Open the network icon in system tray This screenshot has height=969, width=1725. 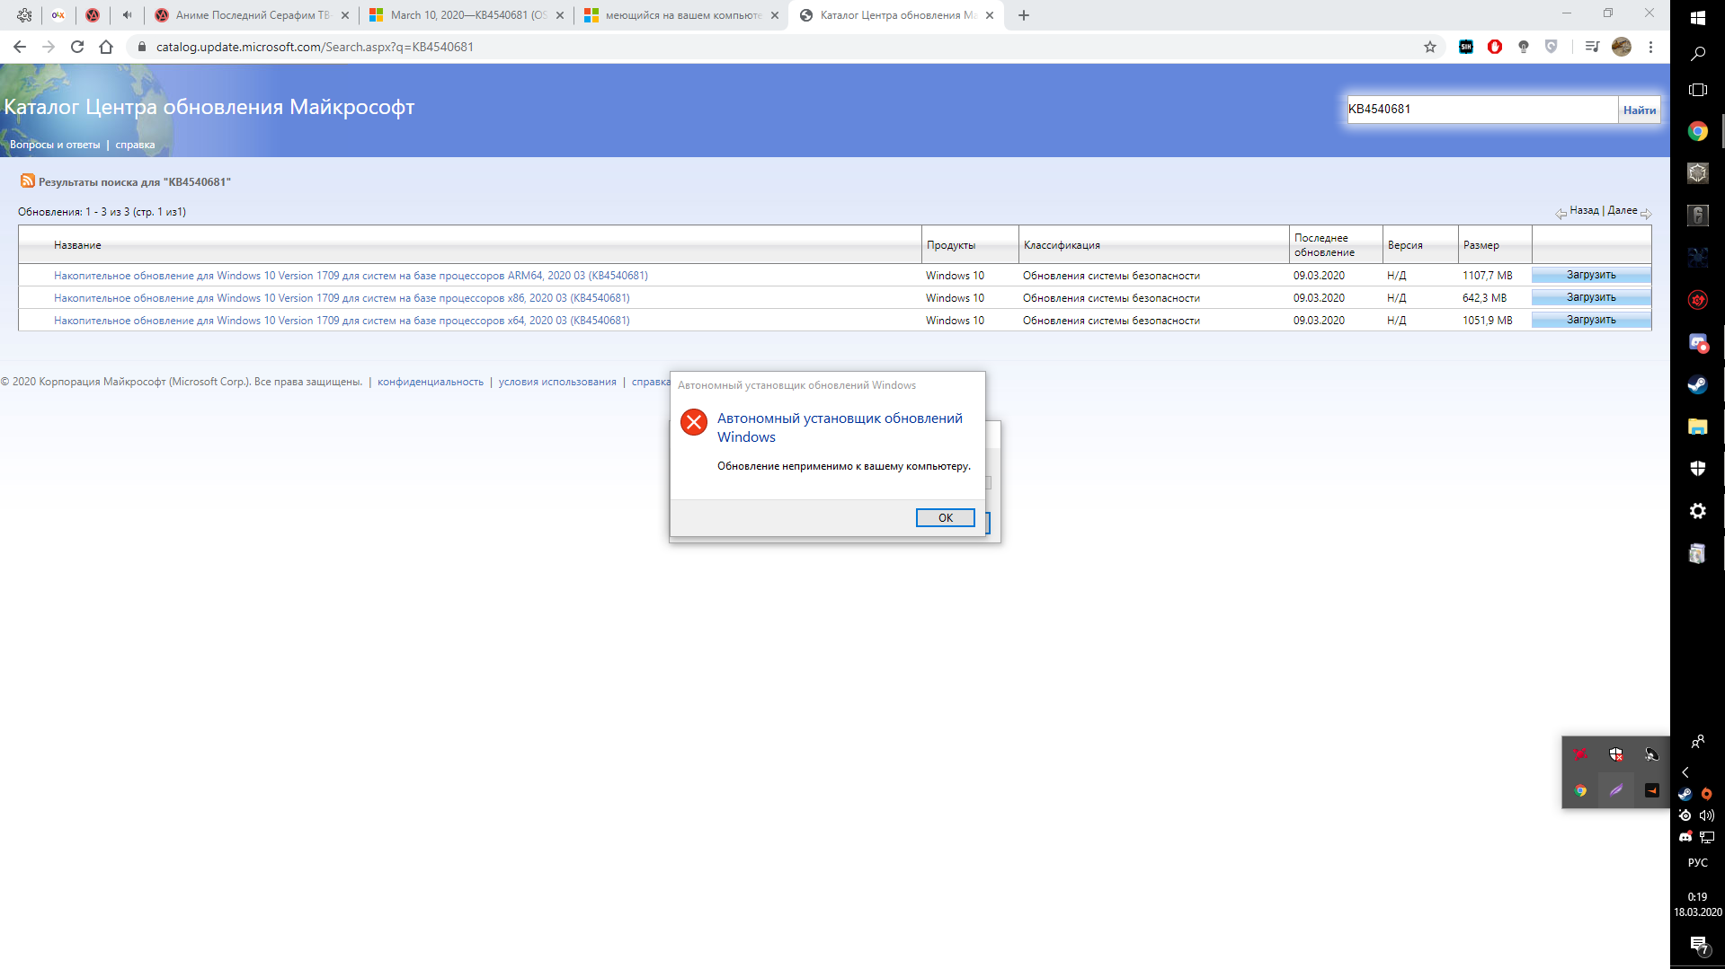(x=1707, y=837)
